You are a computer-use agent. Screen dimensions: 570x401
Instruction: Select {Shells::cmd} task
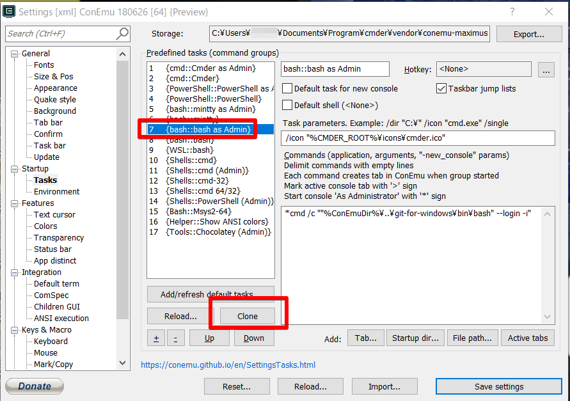(210, 161)
